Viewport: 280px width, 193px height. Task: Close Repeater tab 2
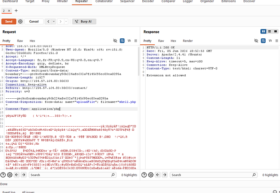[9, 11]
